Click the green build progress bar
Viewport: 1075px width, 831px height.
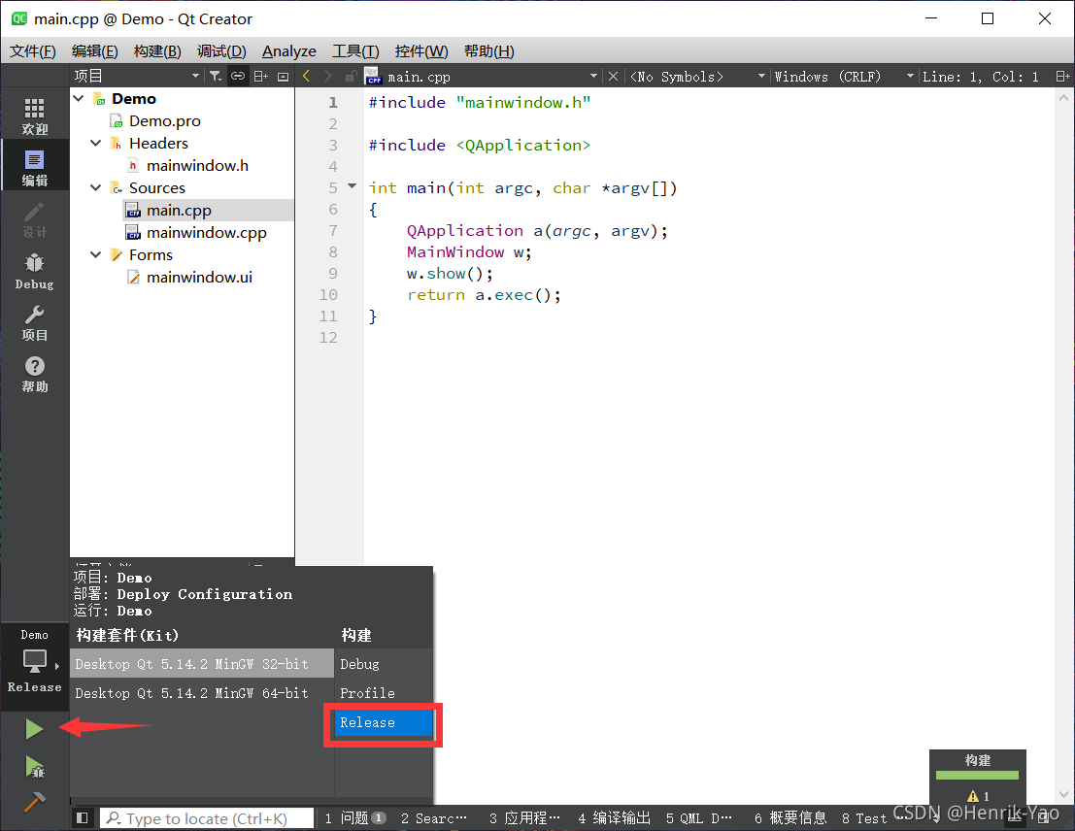(977, 776)
